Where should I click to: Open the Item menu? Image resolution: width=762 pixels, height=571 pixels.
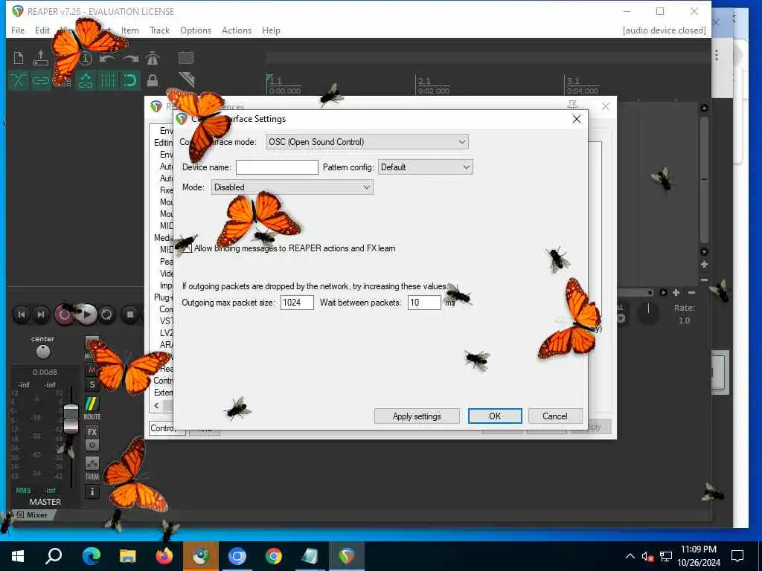point(129,30)
